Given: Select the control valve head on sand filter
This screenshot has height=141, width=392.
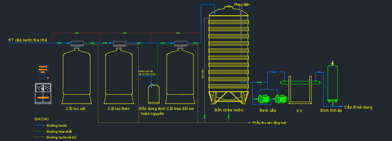Looking at the screenshot, I should tap(77, 44).
